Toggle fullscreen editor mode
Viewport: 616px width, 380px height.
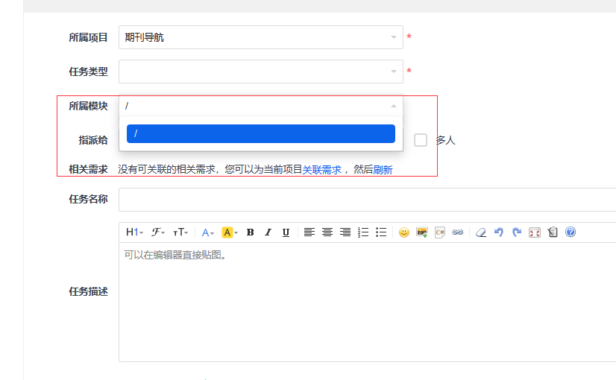pos(535,232)
